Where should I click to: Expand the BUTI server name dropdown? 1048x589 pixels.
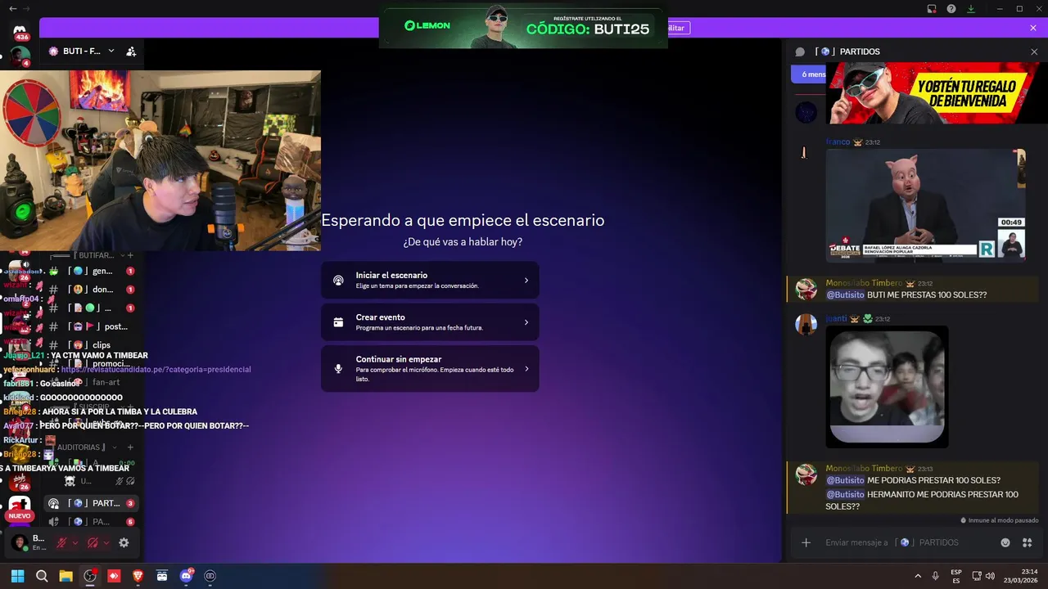111,51
